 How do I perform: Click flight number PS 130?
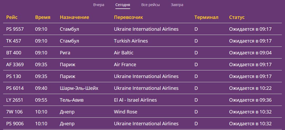click(x=14, y=76)
